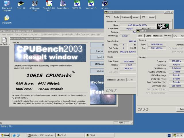The width and height of the screenshot is (184, 138).
Task: Click the Frequency 260.4 MHz value
Action: (176, 61)
